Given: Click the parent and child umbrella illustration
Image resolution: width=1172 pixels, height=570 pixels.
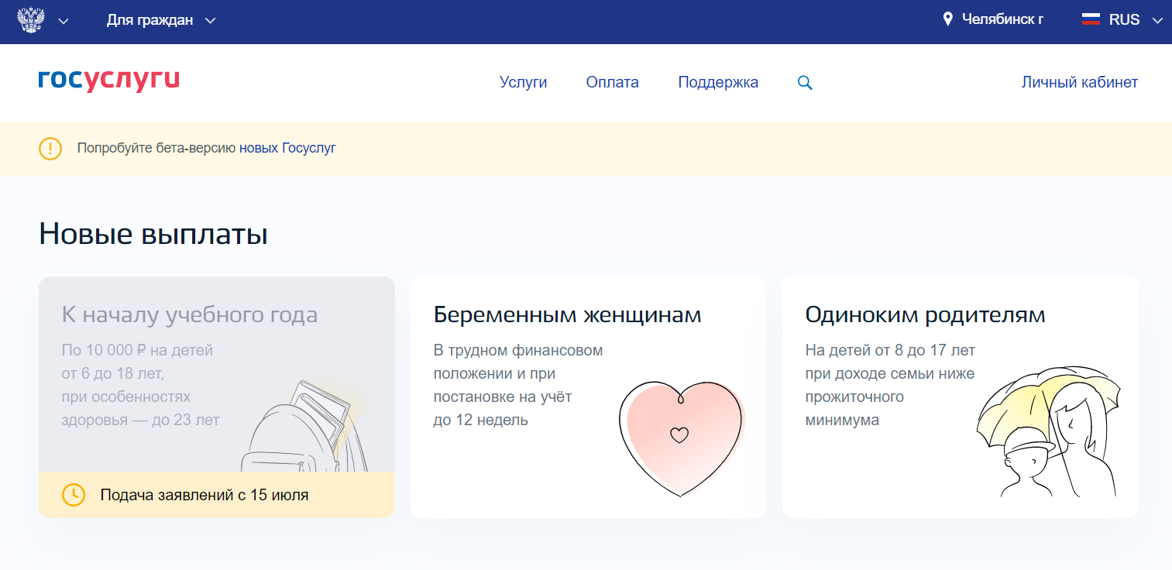Looking at the screenshot, I should pyautogui.click(x=1047, y=434).
